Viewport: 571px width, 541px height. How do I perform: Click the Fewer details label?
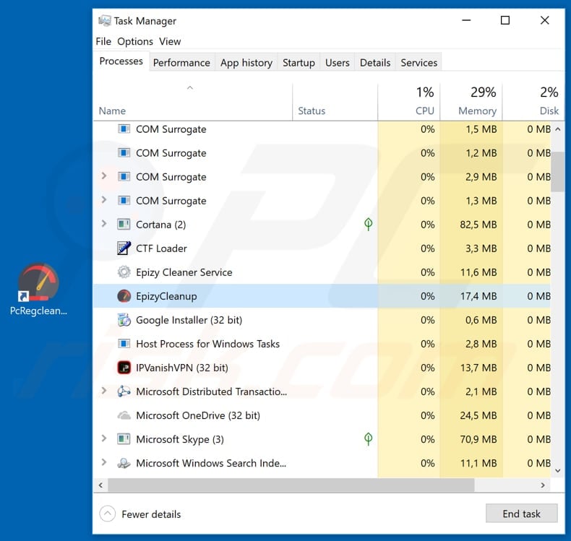(151, 514)
